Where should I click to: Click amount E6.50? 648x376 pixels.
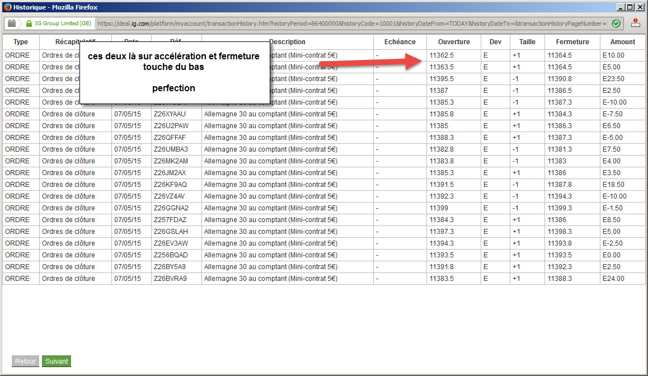click(612, 125)
